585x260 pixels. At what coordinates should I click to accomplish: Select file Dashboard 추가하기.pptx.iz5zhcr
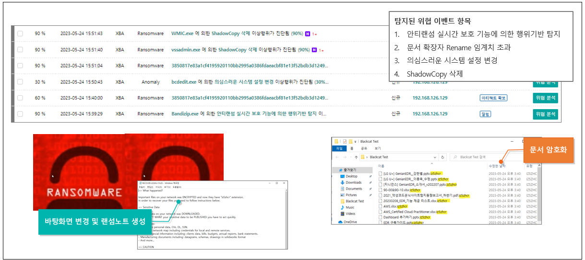(405, 217)
